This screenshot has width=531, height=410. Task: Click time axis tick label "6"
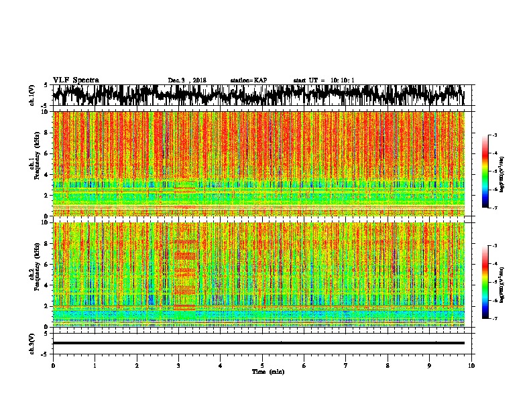point(304,366)
